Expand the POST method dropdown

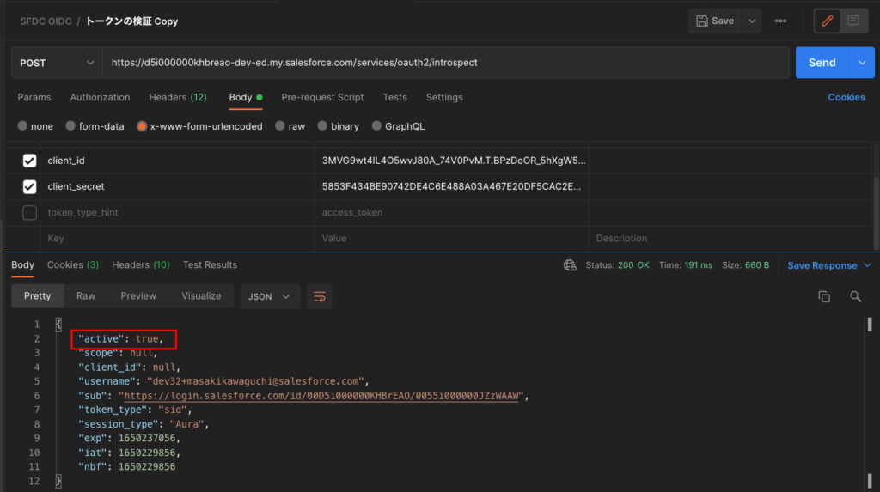pyautogui.click(x=56, y=63)
